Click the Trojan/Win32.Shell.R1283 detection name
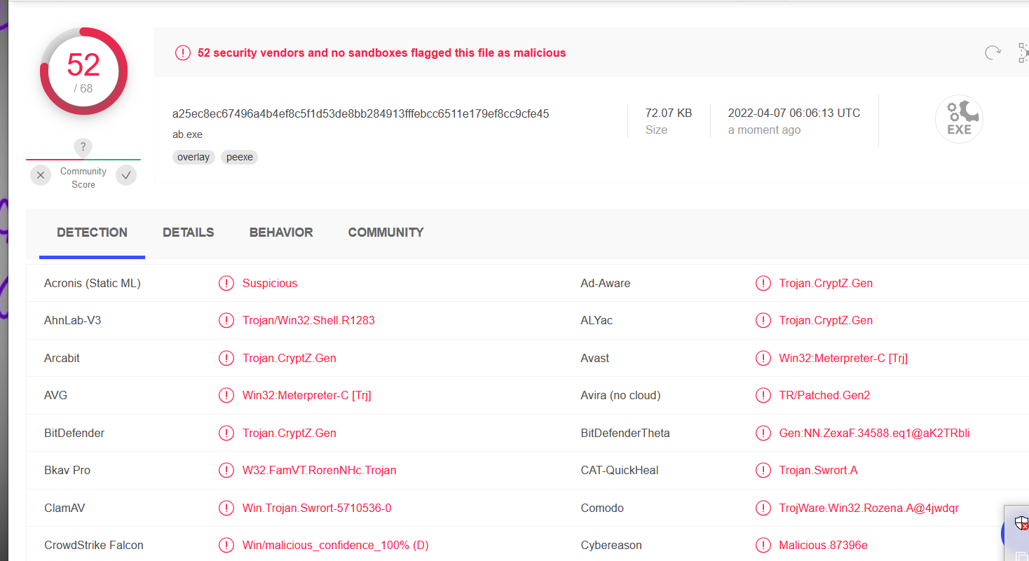Screen dimensions: 1029x561 coord(308,320)
